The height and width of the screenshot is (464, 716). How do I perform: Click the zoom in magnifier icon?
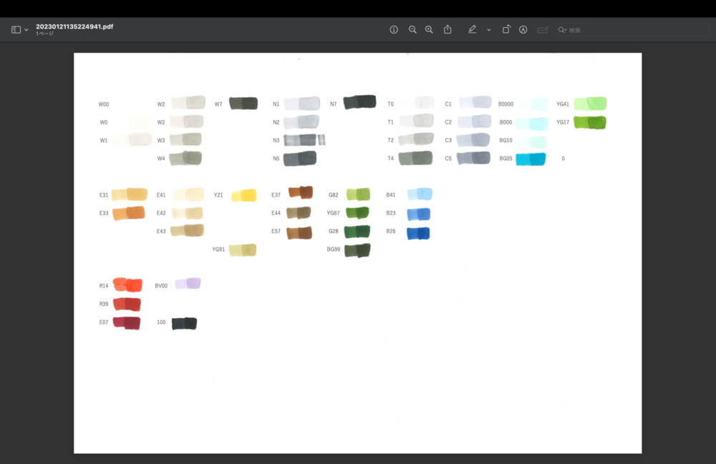(x=429, y=29)
